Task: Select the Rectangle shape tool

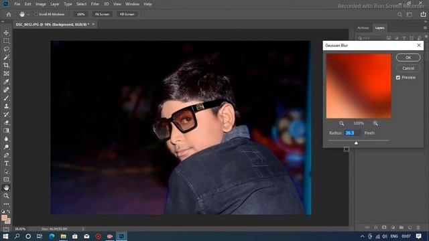Action: 6,179
